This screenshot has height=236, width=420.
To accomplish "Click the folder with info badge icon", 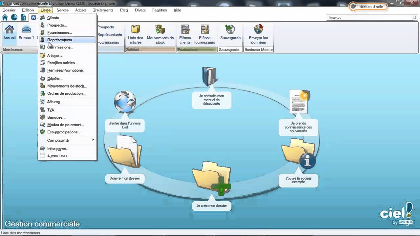I will (x=299, y=153).
